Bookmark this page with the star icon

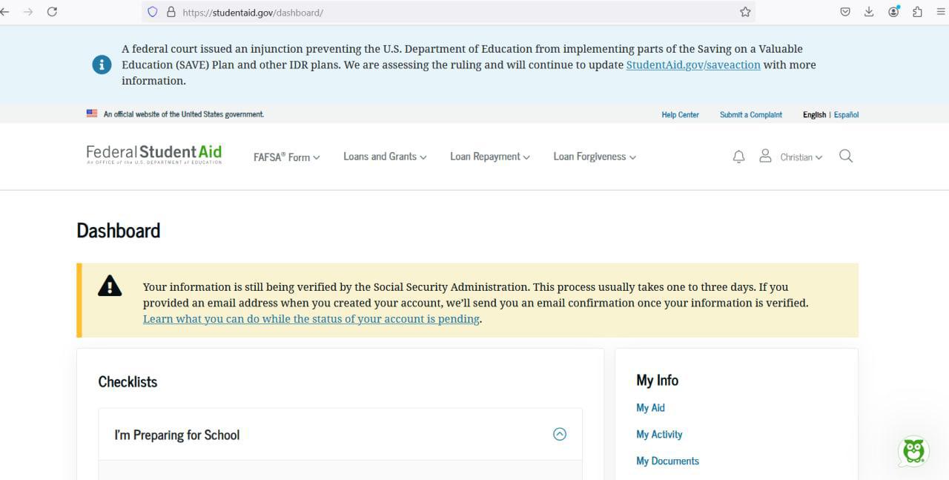click(x=745, y=12)
